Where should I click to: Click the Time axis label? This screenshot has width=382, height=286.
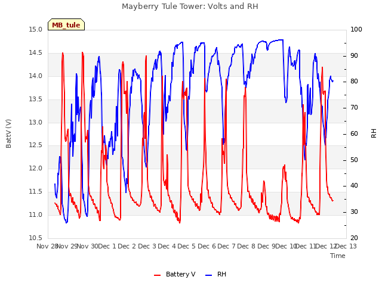337,256
